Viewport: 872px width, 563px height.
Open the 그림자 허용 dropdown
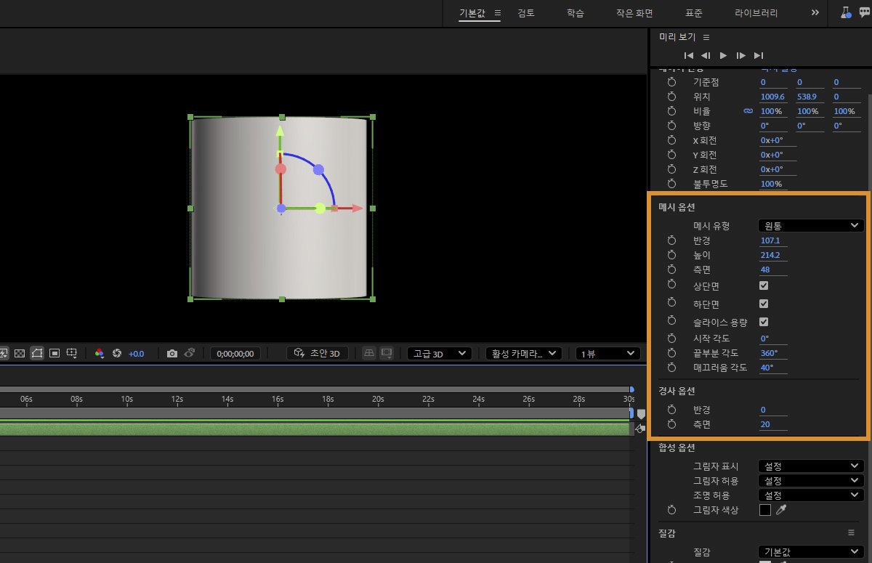point(810,481)
